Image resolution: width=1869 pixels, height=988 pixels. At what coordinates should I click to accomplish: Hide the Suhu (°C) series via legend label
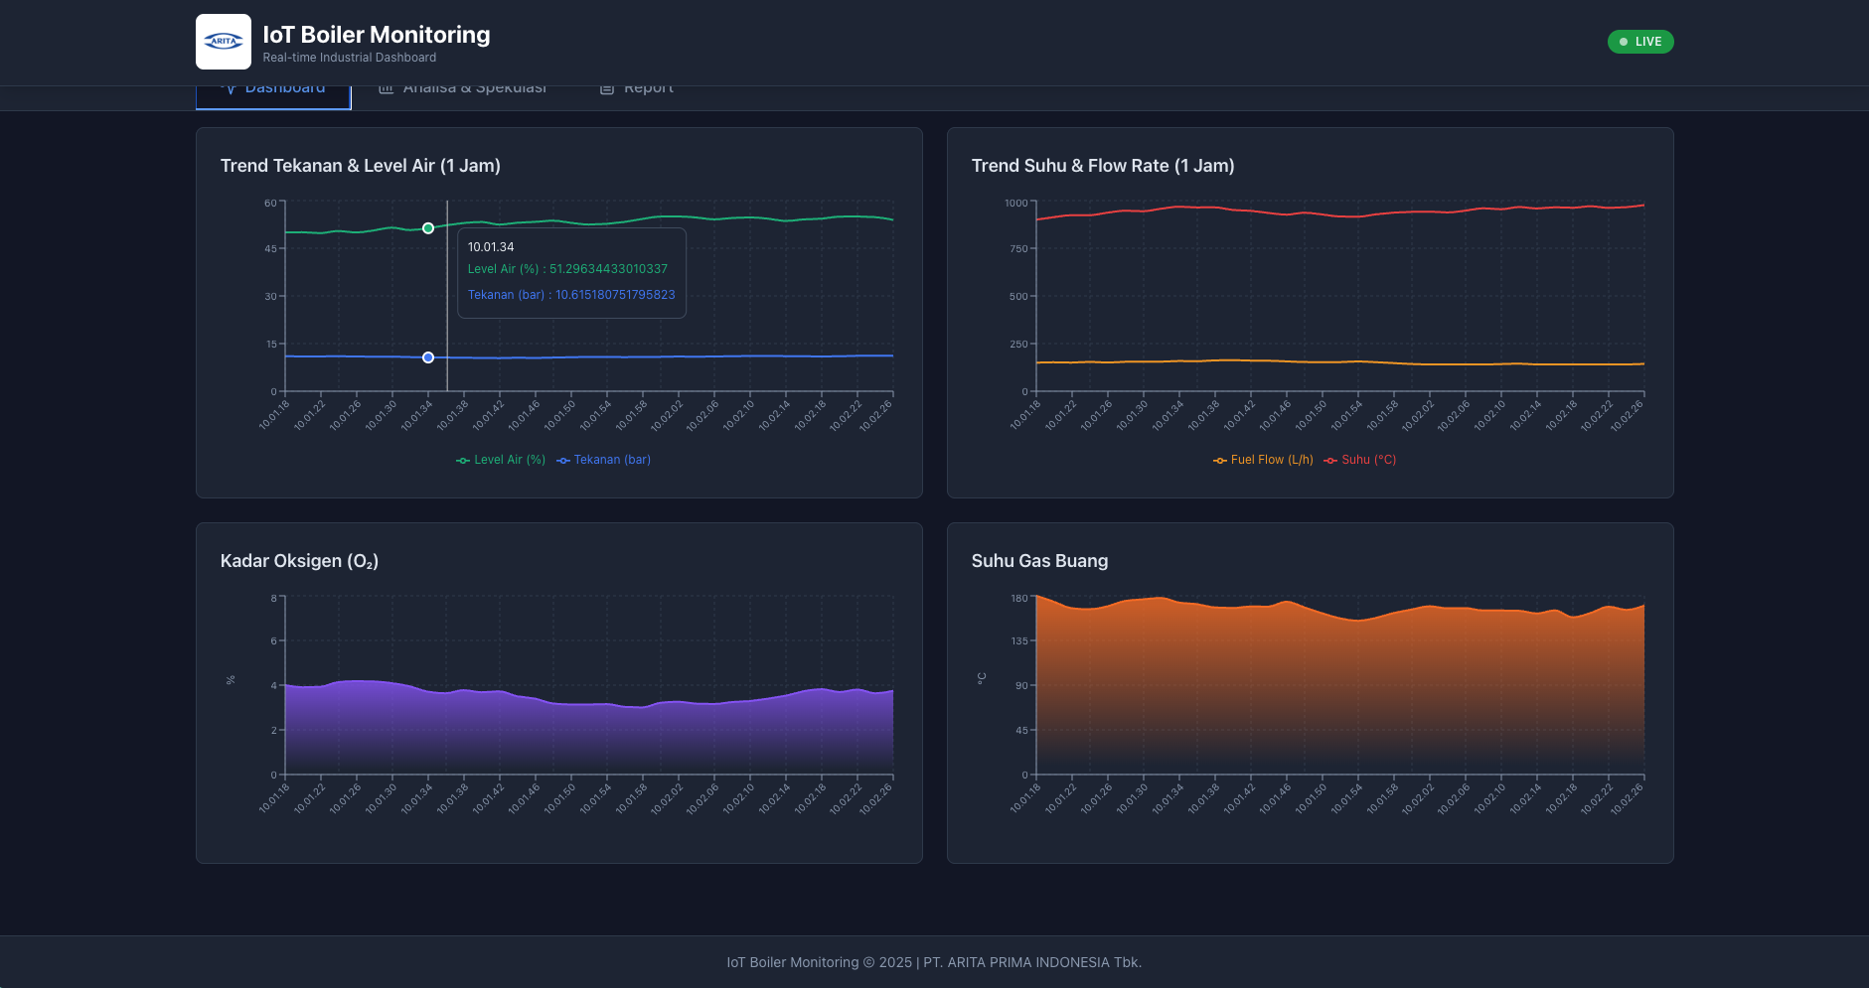1368,460
